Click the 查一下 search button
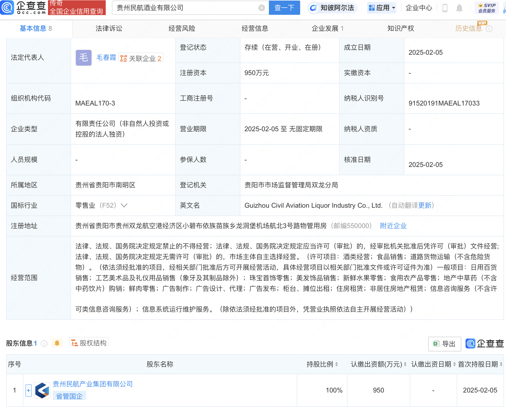506x407 pixels. click(284, 8)
